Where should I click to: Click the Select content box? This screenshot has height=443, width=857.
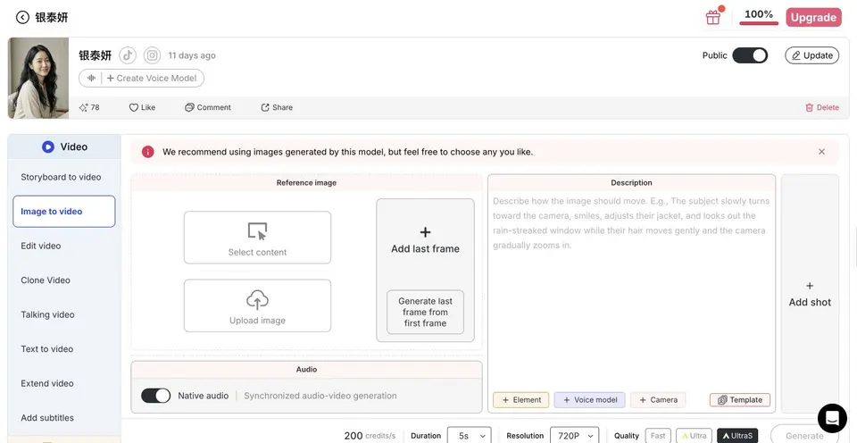257,238
